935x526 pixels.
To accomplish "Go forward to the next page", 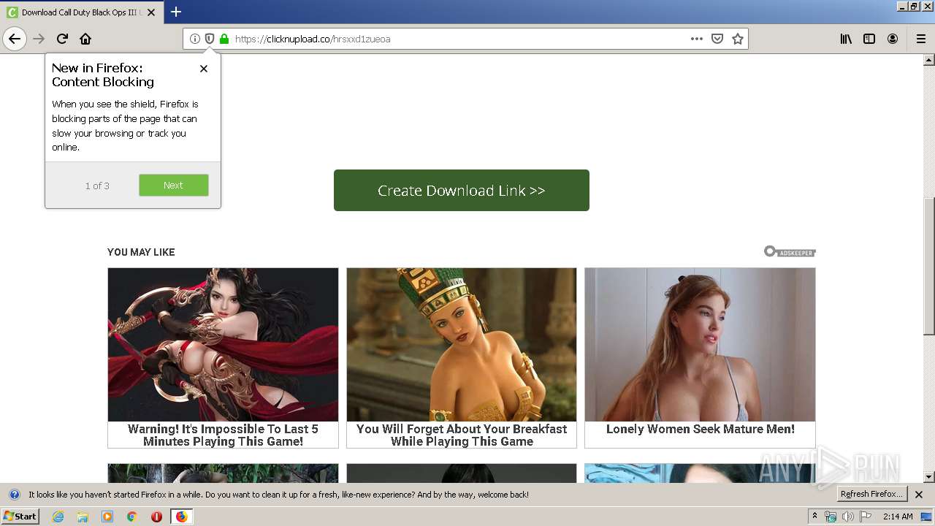I will pyautogui.click(x=39, y=39).
